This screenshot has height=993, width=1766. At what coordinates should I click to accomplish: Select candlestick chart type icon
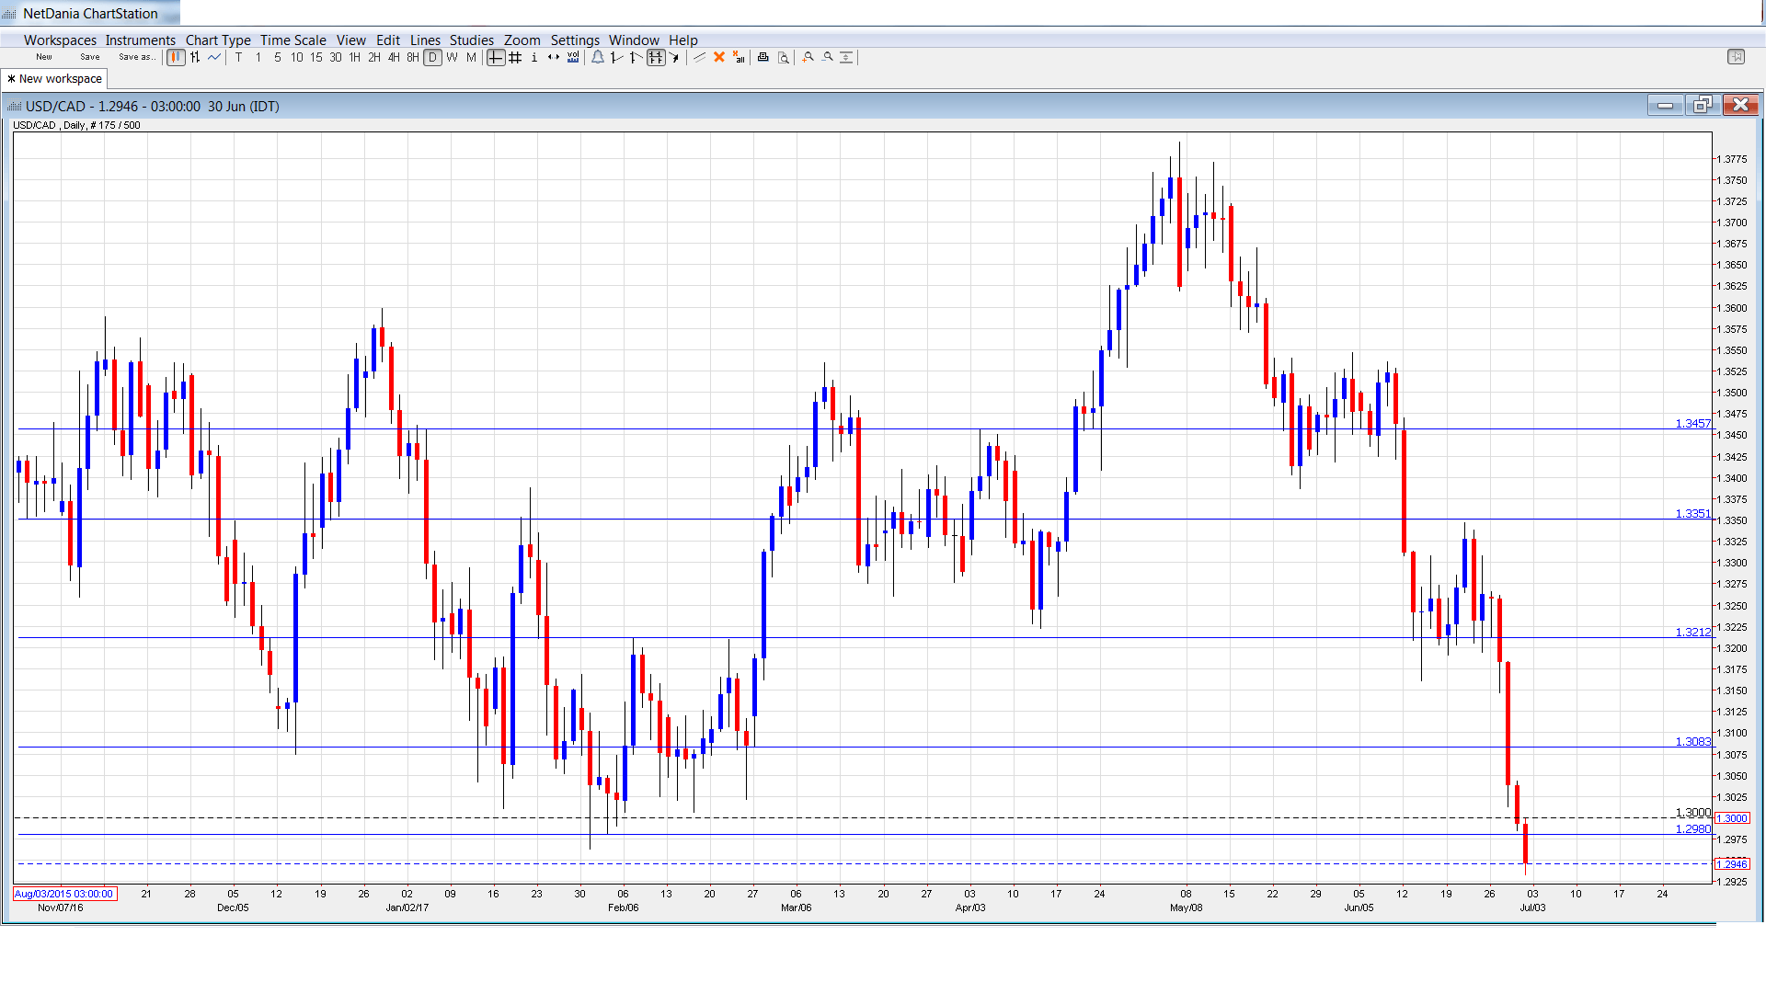176,57
